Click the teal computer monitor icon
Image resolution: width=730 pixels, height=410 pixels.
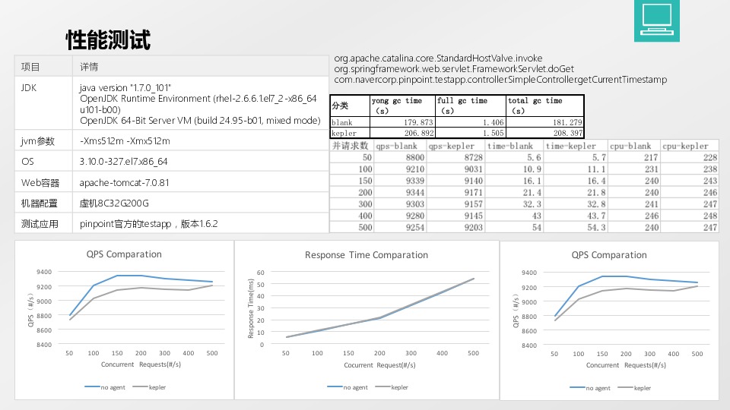(x=656, y=20)
